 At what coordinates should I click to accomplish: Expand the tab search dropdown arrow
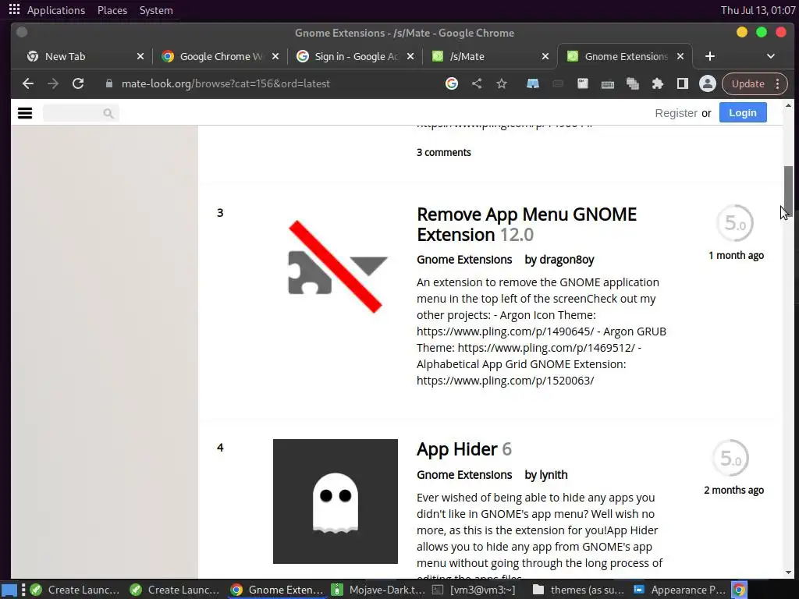pos(770,56)
